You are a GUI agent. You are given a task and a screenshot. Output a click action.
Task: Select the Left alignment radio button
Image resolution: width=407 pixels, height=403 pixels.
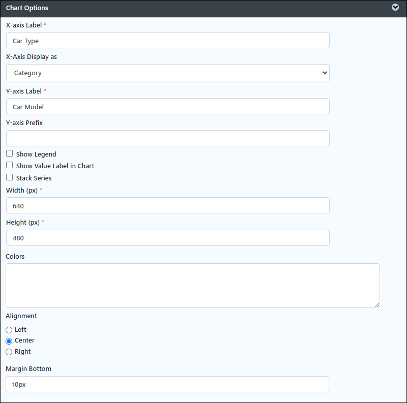(9, 330)
